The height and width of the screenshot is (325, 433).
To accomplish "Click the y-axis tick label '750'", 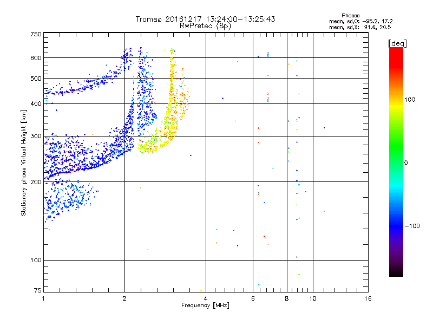I will click(36, 34).
